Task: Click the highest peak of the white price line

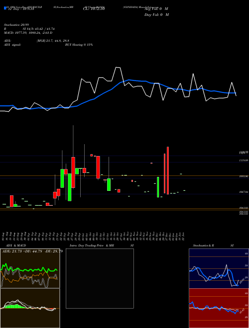Action: [x=118, y=68]
